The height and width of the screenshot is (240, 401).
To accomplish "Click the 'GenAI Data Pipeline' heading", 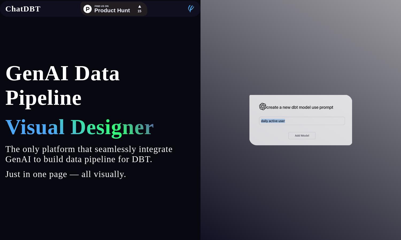I will (x=63, y=85).
